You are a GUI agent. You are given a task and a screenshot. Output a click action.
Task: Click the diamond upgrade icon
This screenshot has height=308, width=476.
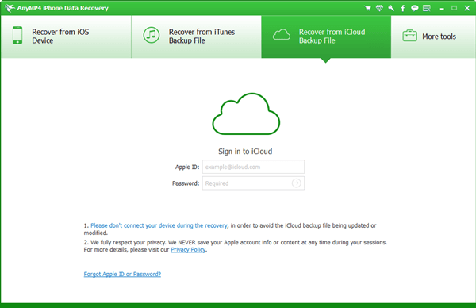(379, 8)
